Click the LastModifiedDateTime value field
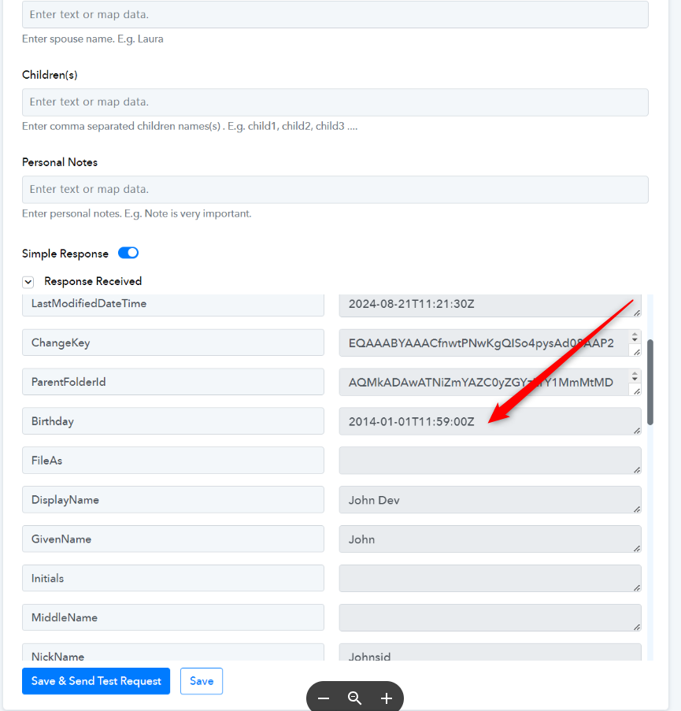The image size is (681, 711). click(490, 305)
